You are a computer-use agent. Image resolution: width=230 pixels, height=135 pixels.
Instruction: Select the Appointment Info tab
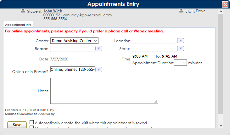point(18,25)
